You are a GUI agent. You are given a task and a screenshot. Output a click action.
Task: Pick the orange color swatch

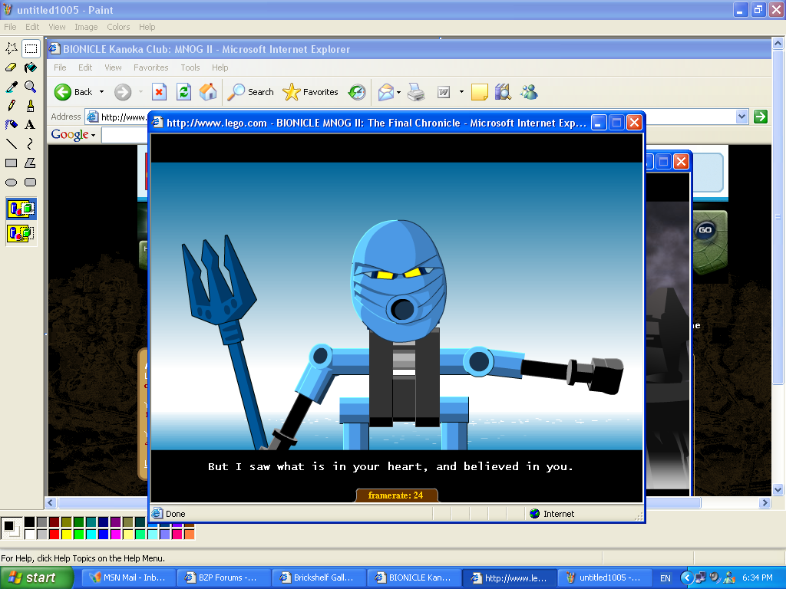click(189, 535)
